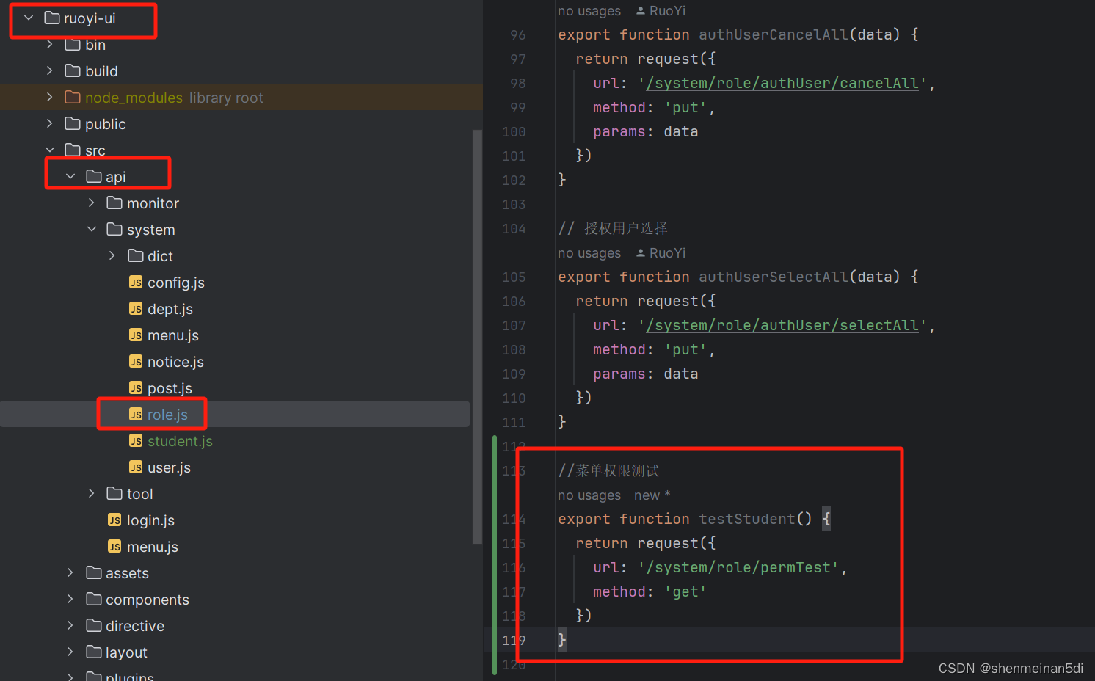Image resolution: width=1095 pixels, height=681 pixels.
Task: Collapse the ruoyi-ui project folder
Action: (x=29, y=18)
